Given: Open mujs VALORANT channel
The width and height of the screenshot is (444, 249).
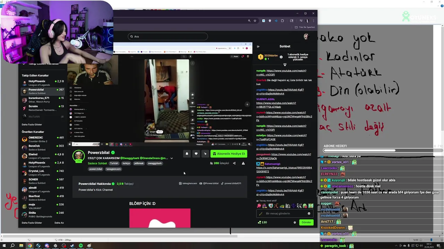Looking at the screenshot, I should (x=43, y=206).
